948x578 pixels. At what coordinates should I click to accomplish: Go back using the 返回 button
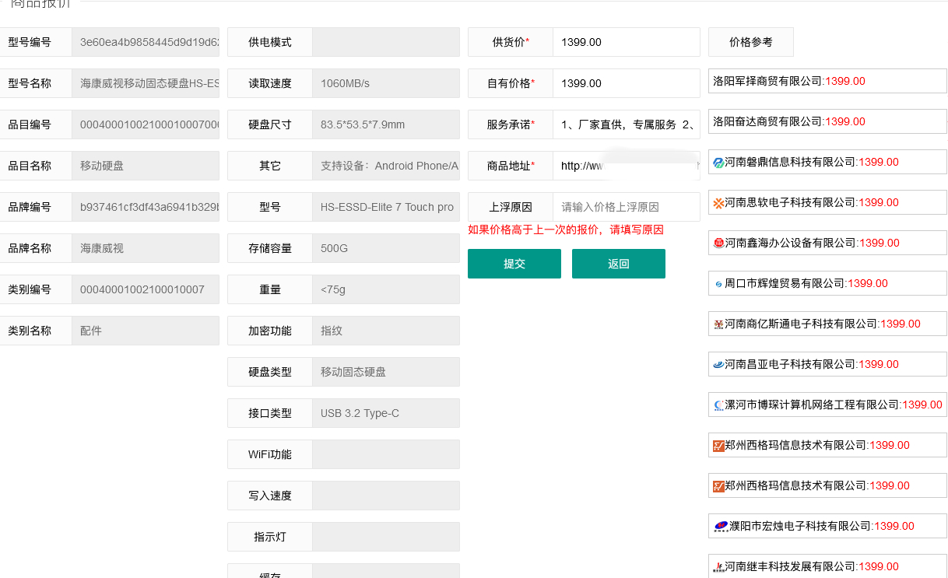click(x=619, y=264)
